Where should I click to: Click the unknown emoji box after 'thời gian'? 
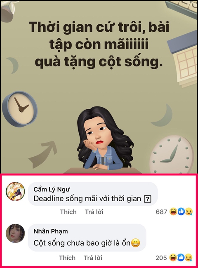tap(148, 199)
